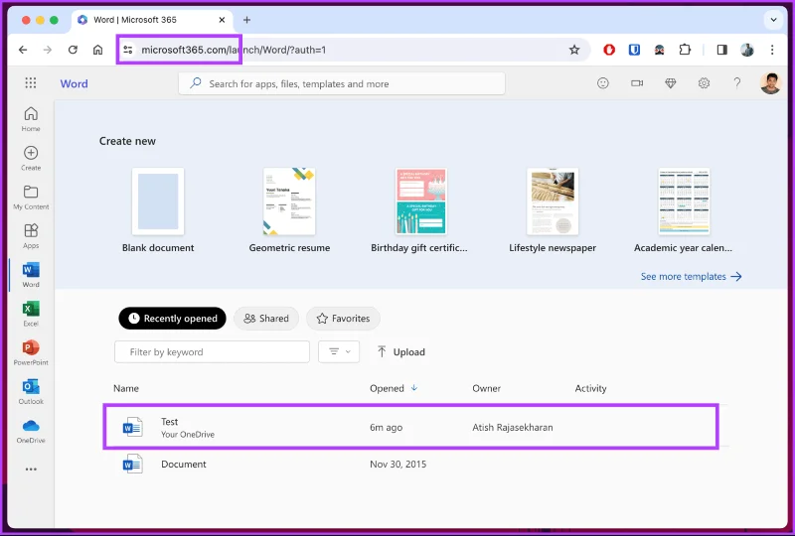Click the premium diamond icon
This screenshot has width=795, height=536.
pos(670,83)
